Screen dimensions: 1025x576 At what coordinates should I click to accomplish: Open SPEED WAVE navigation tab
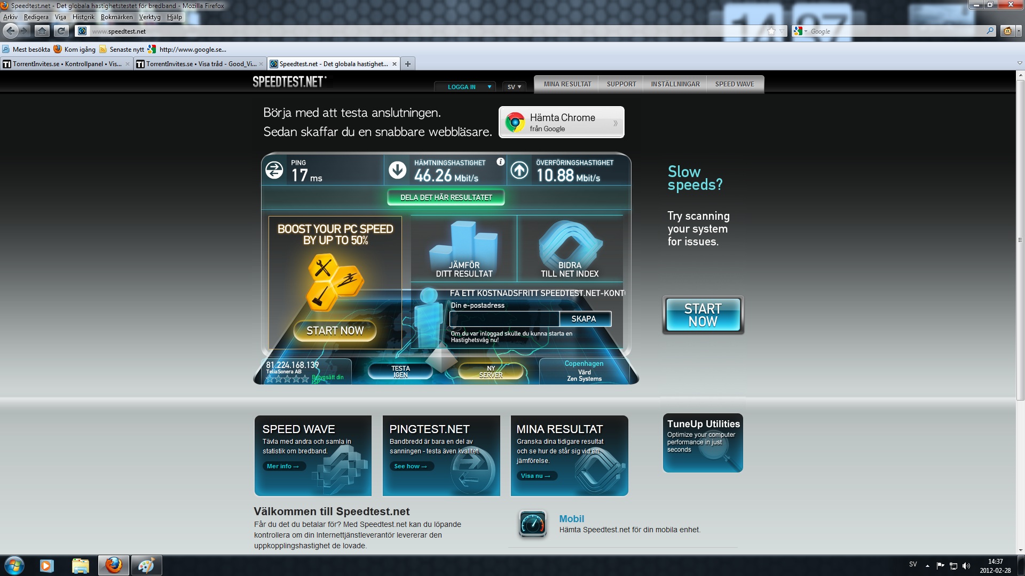(735, 84)
